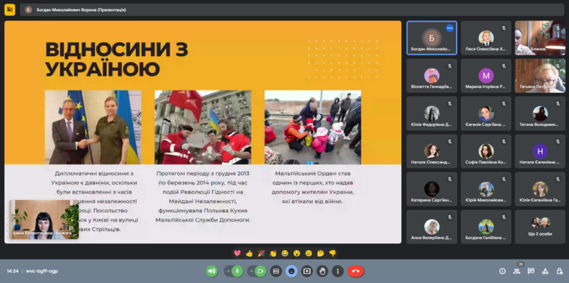Image resolution: width=569 pixels, height=283 pixels.
Task: Expand camera video settings arrow
Action: [250, 271]
